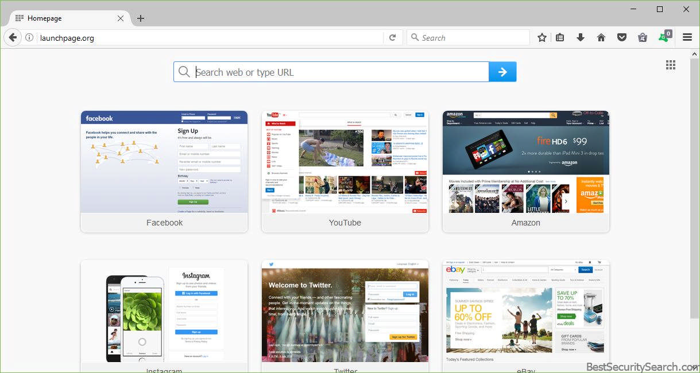Click the blue search arrow button
Image resolution: width=700 pixels, height=373 pixels.
(502, 72)
